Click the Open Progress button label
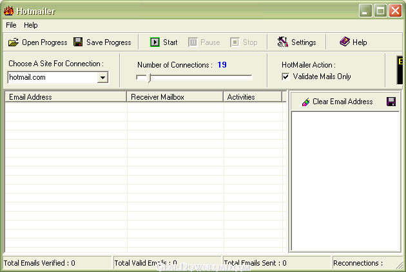This screenshot has width=406, height=272. click(44, 42)
